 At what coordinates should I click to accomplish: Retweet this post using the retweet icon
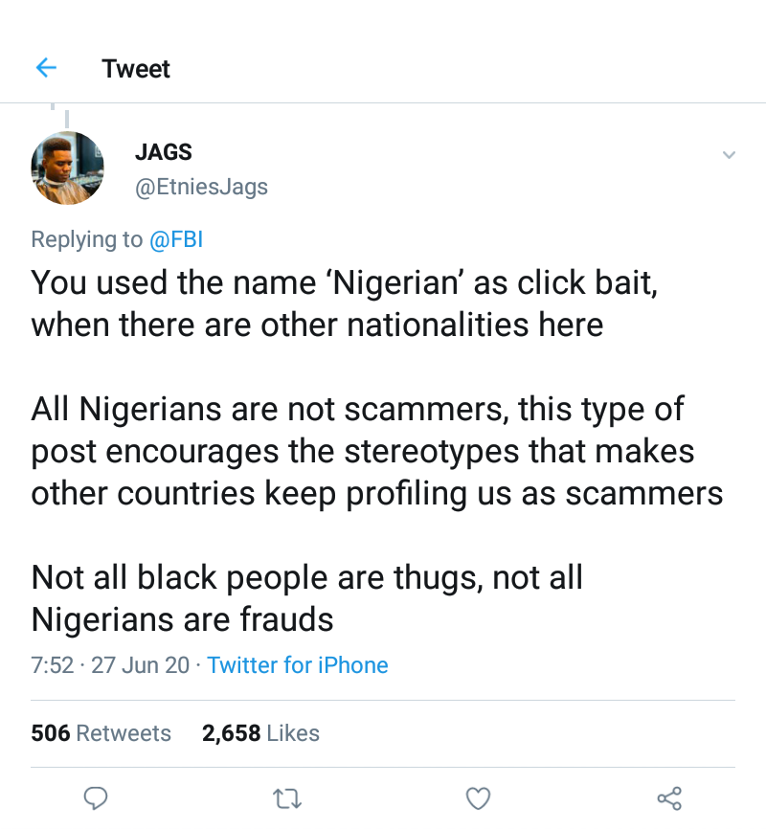click(285, 797)
